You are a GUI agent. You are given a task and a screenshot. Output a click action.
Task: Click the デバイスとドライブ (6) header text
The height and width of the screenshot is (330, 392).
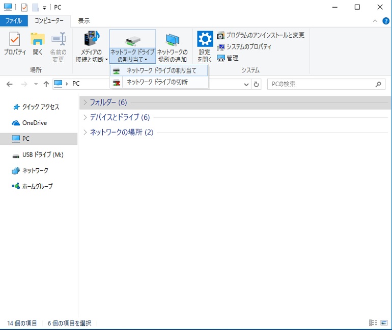(x=120, y=117)
